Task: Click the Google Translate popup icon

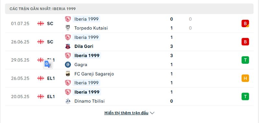Action: [48, 64]
